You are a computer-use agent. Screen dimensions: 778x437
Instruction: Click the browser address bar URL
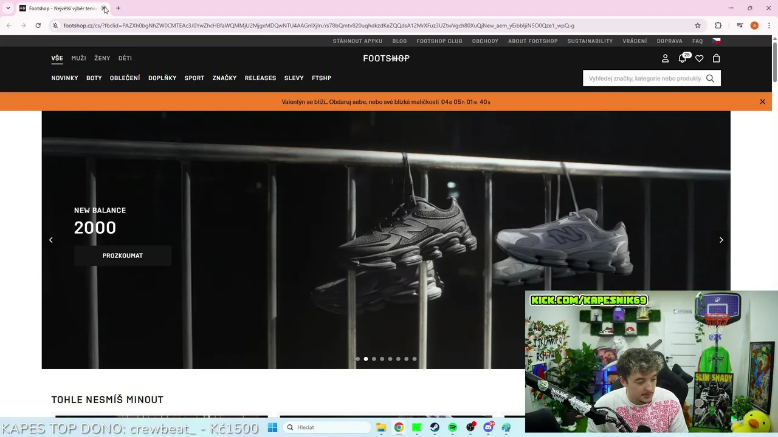318,25
